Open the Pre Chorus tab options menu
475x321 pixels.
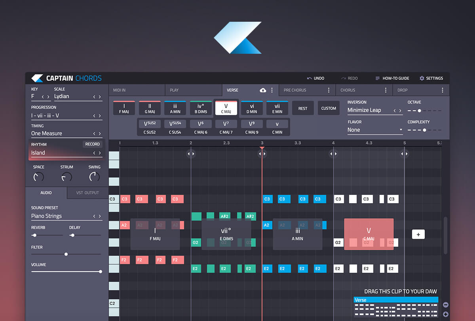tap(329, 90)
